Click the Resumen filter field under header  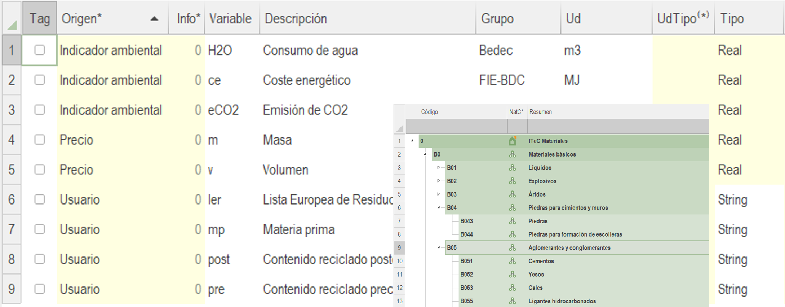point(617,127)
